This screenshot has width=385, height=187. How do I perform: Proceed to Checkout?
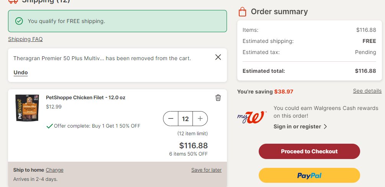pyautogui.click(x=309, y=151)
